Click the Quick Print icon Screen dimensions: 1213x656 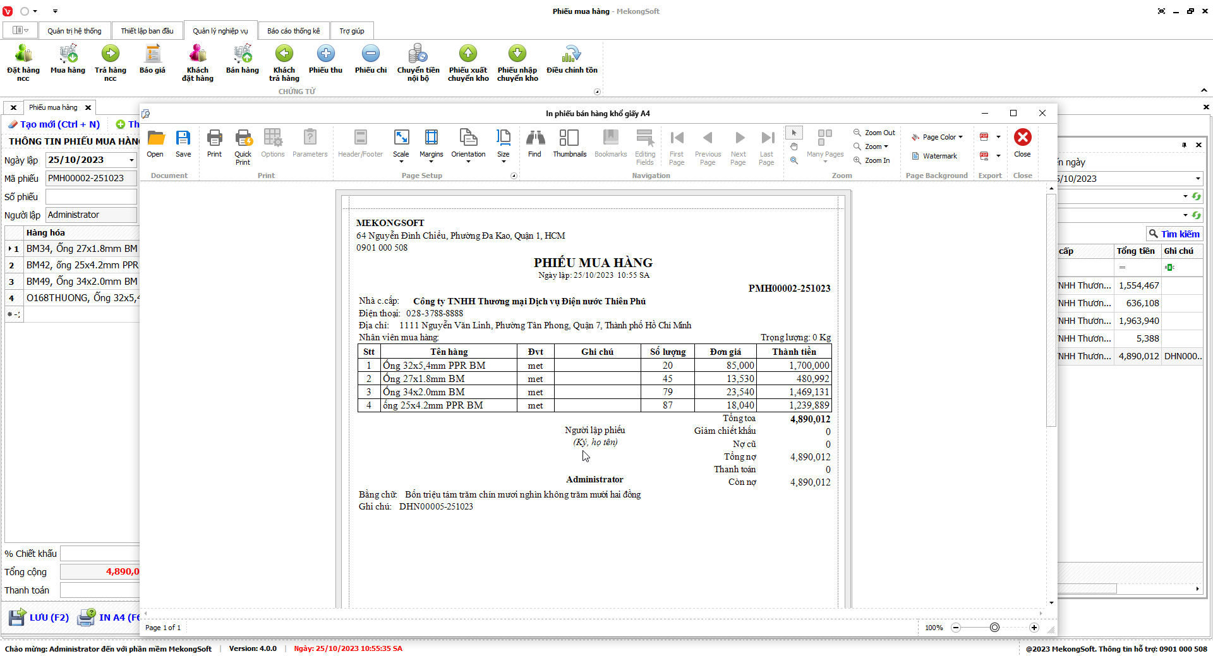click(x=243, y=146)
